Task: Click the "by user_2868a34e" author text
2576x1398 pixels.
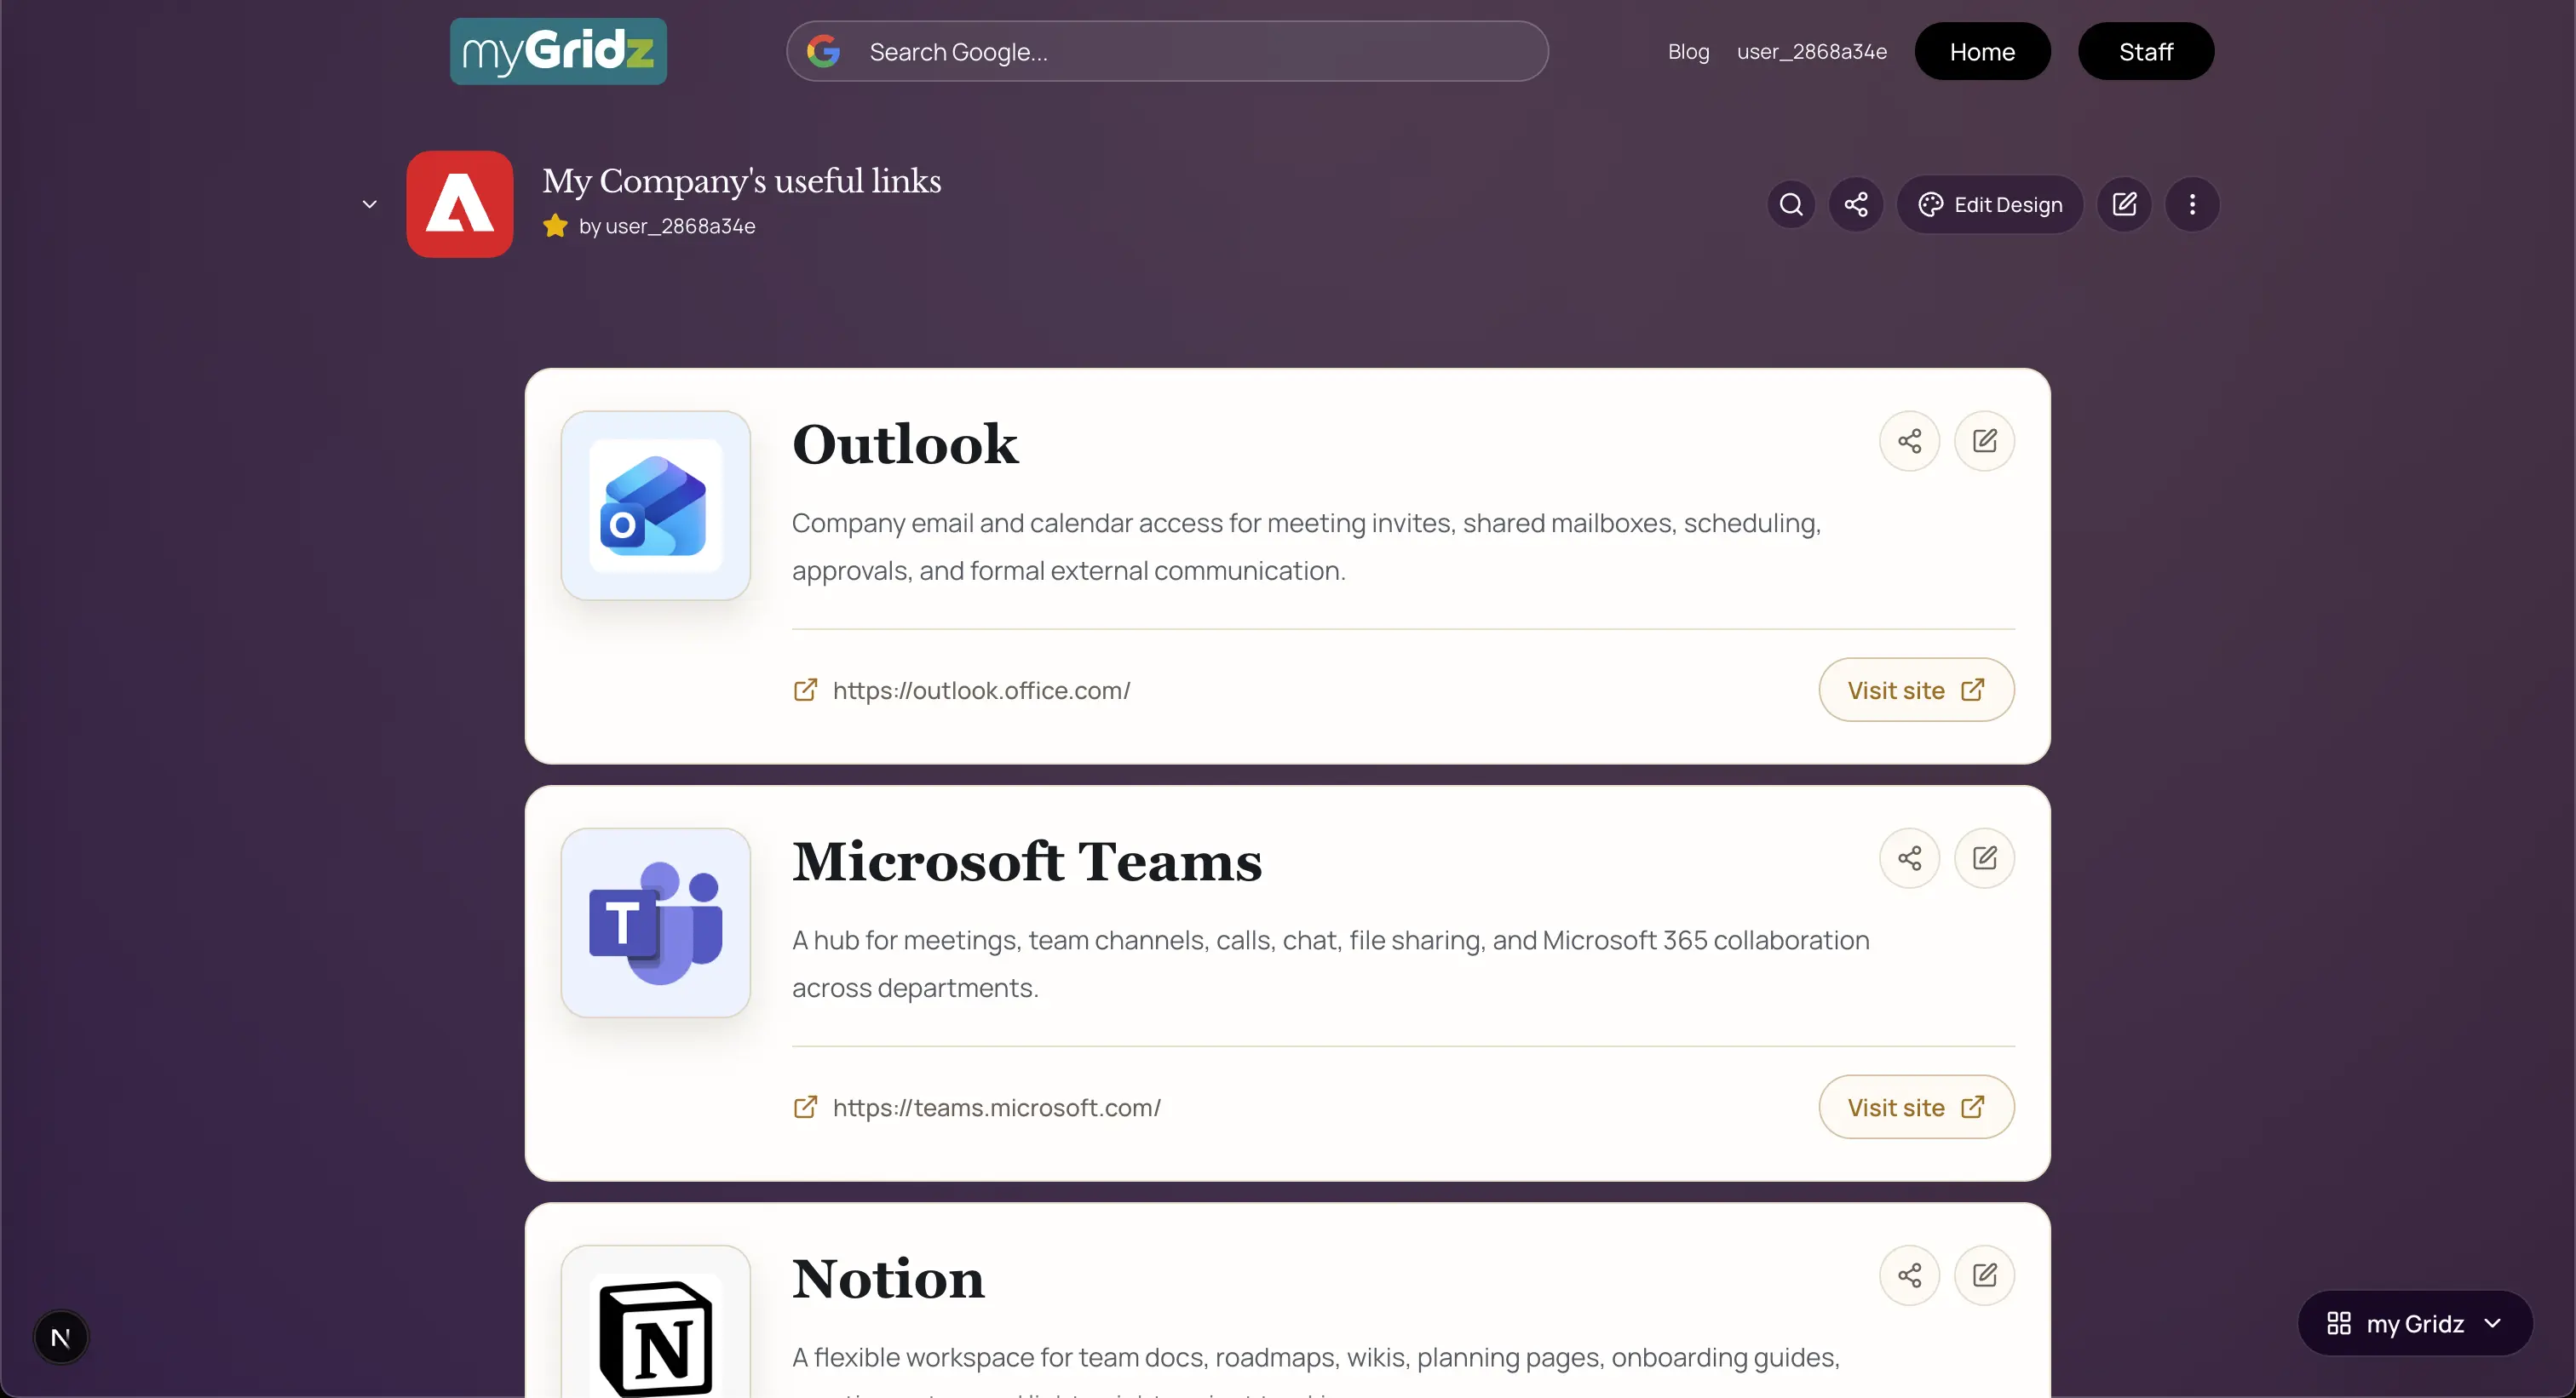Action: [667, 226]
